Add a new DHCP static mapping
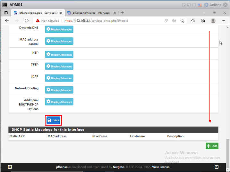The image size is (230, 172). tap(212, 146)
